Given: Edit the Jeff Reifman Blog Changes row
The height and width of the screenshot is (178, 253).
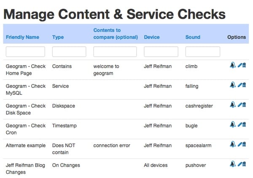Looking at the screenshot, I should (x=239, y=164).
